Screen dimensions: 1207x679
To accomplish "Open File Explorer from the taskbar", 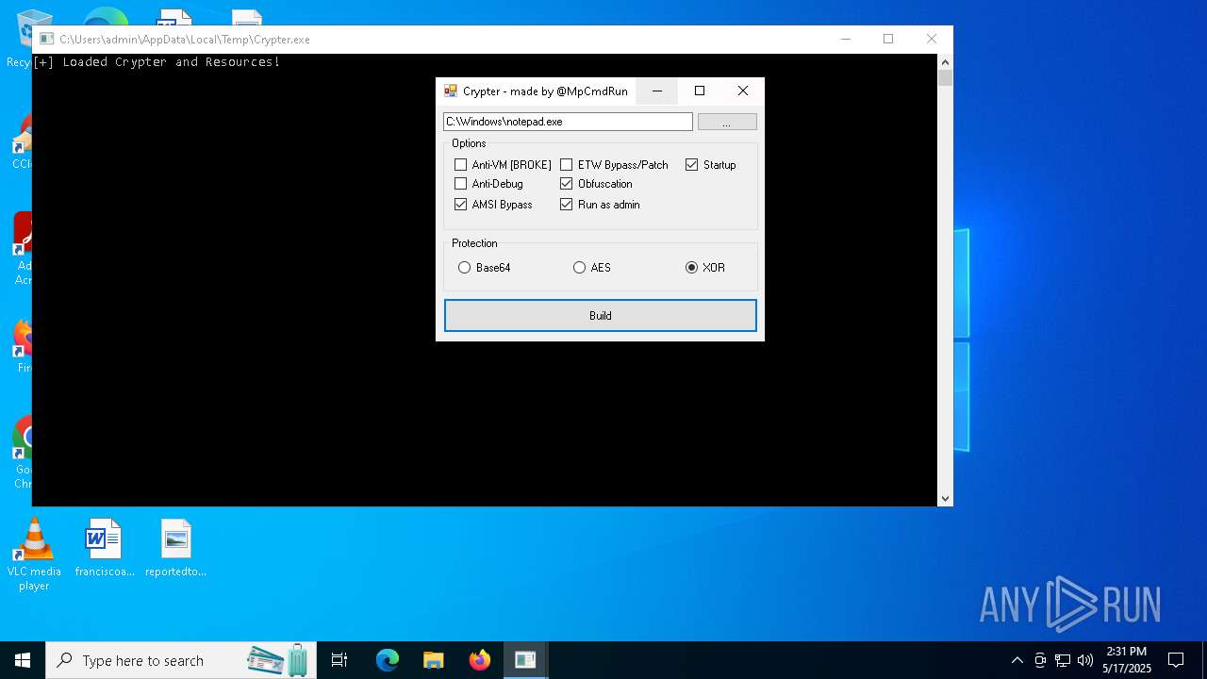I will (x=434, y=660).
